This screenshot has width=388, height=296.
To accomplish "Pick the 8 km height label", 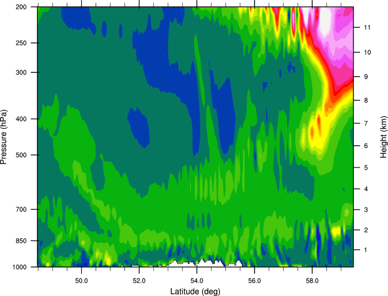I will [366, 100].
